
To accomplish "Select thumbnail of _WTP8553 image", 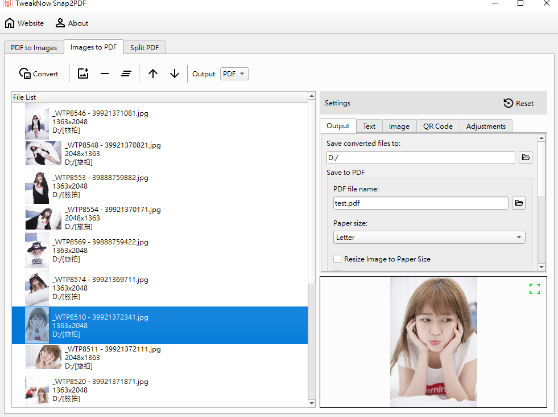I will (x=36, y=186).
